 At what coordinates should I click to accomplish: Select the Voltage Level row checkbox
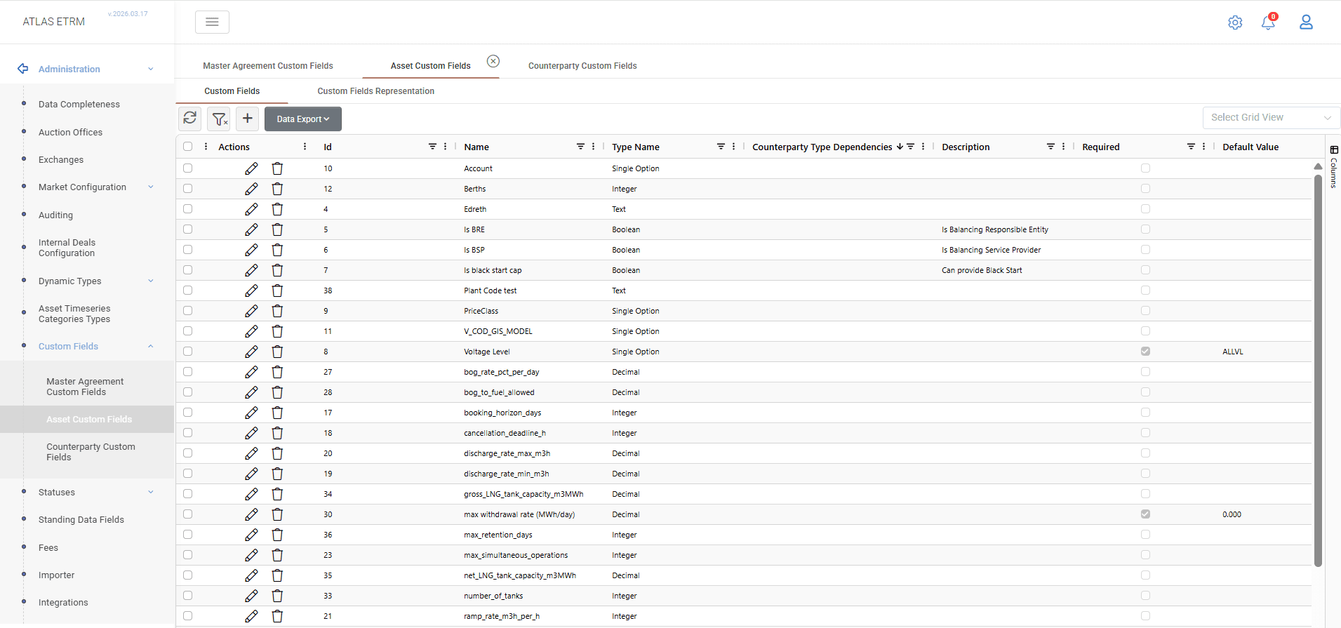click(x=187, y=352)
